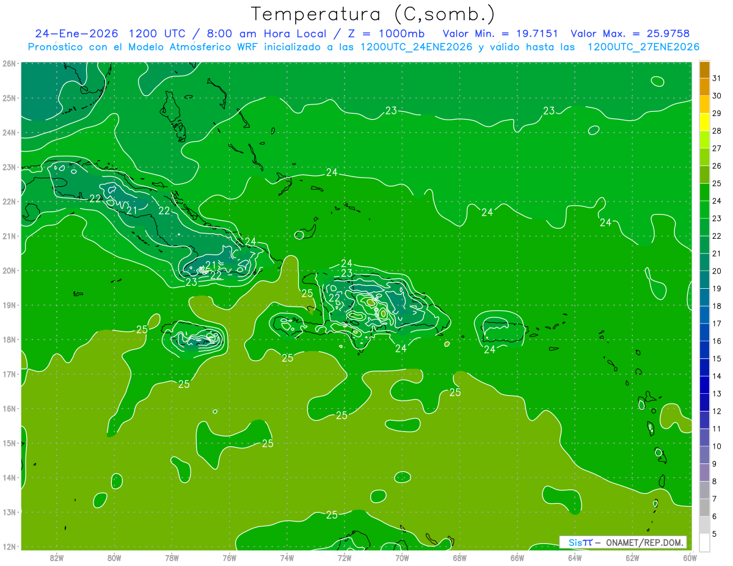Click the 12N latitude axis label
This screenshot has width=733, height=566.
point(9,546)
